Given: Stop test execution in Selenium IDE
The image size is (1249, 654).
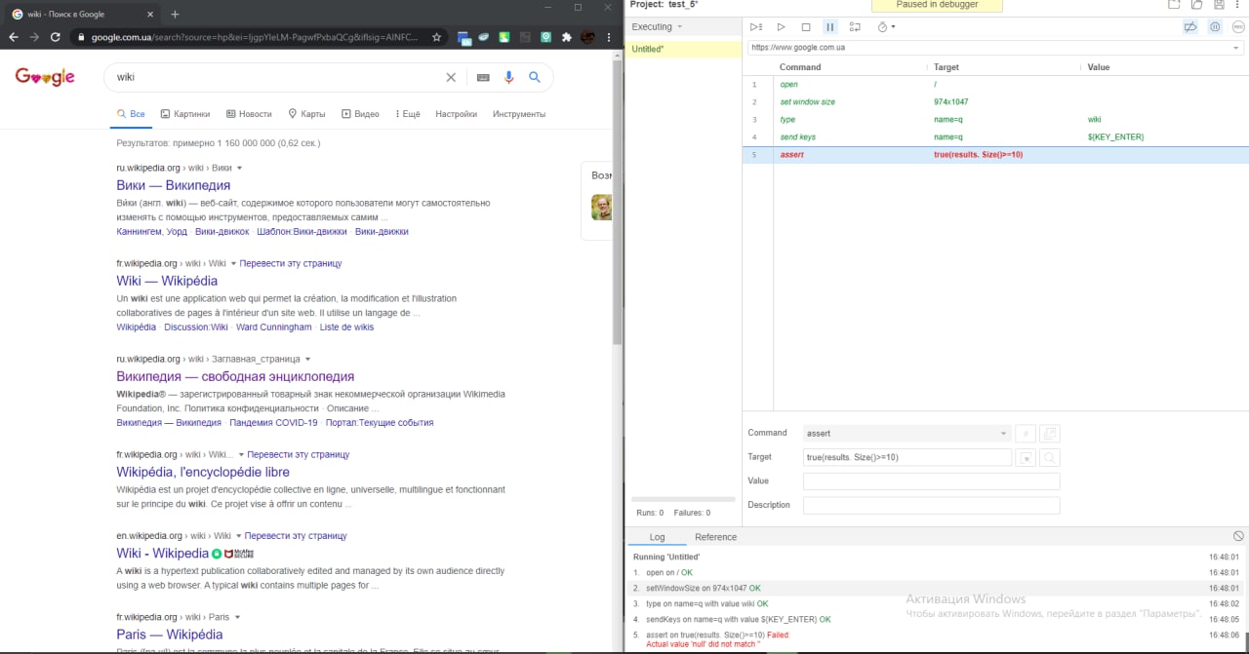Looking at the screenshot, I should pos(806,27).
